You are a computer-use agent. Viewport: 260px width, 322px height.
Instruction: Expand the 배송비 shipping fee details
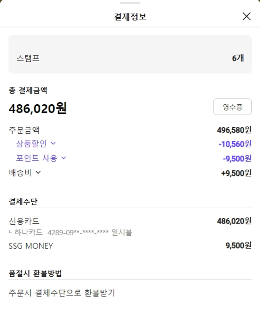pos(25,173)
